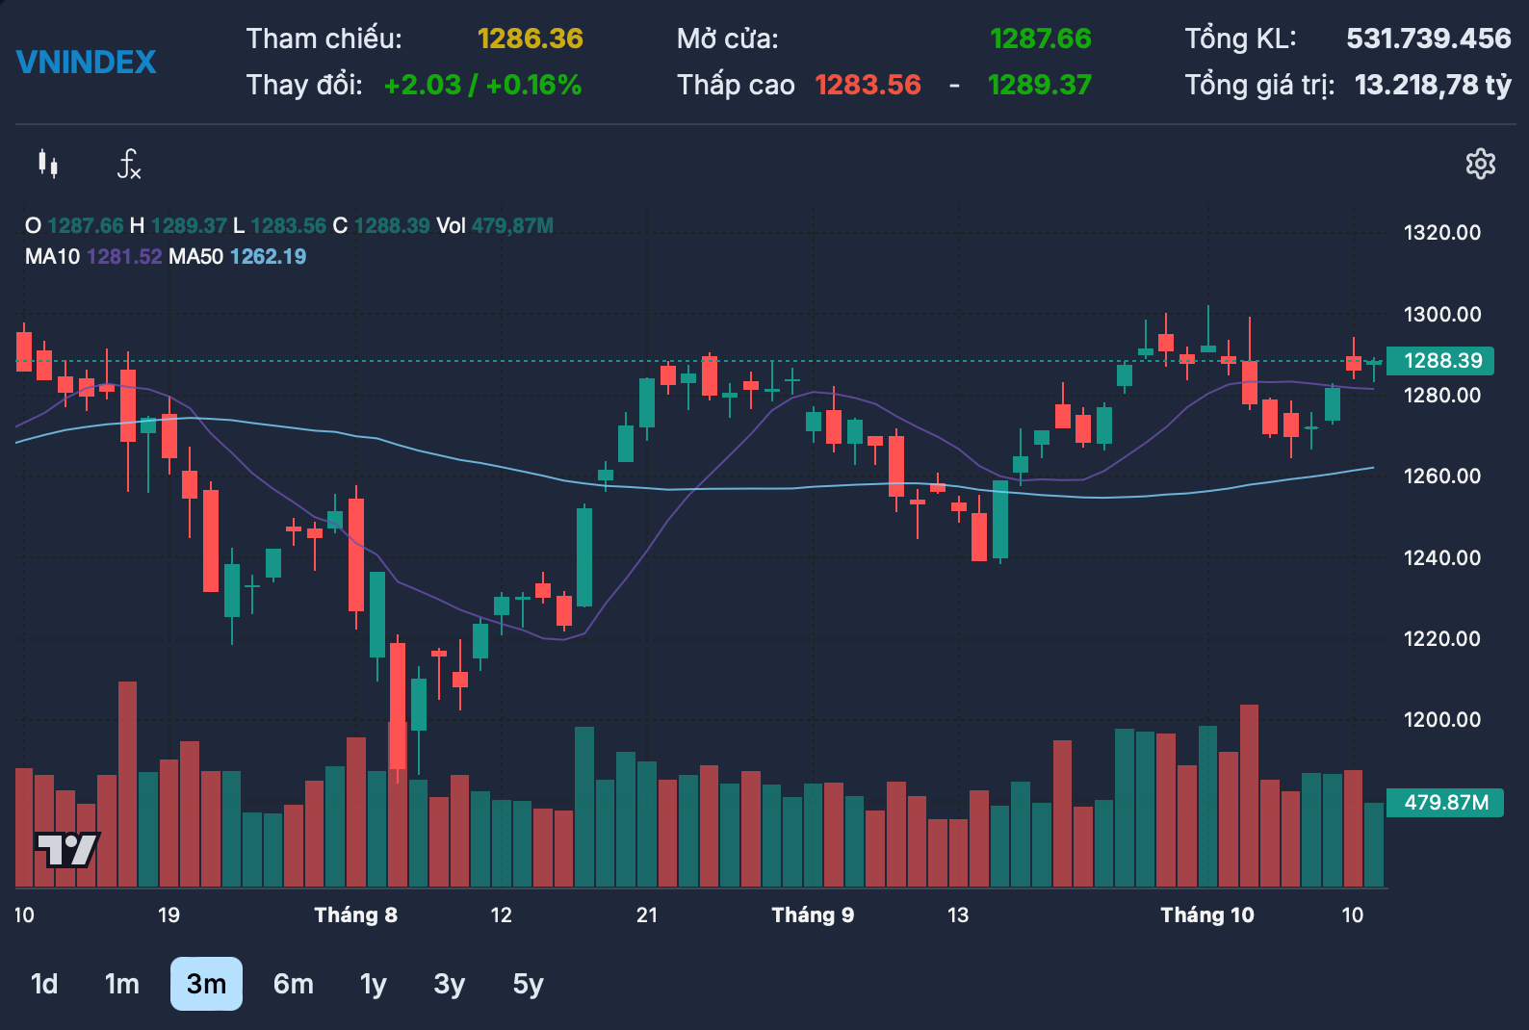Select the 1d timeframe
The height and width of the screenshot is (1030, 1529).
pyautogui.click(x=44, y=984)
